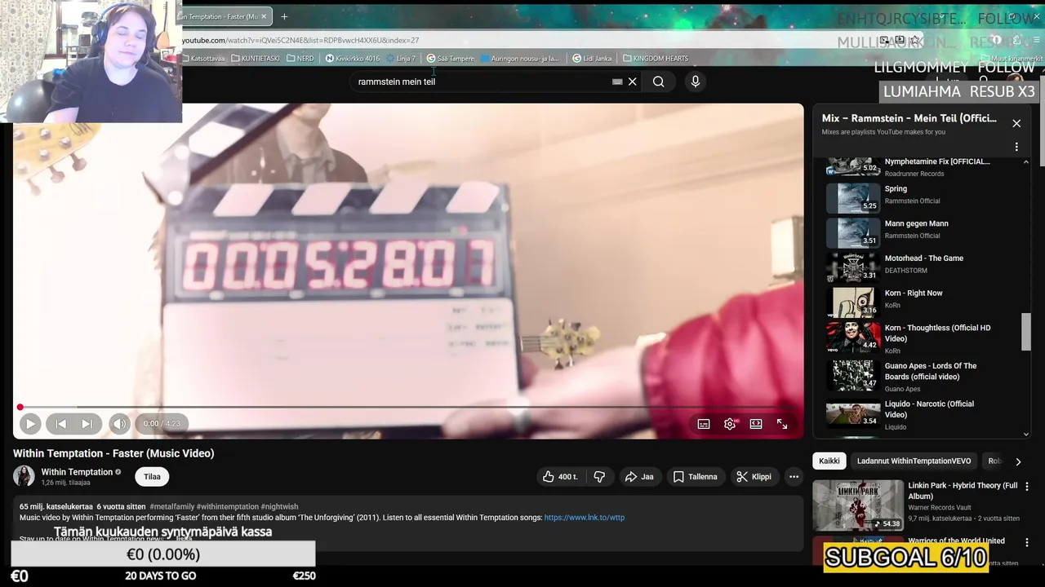Skip to next video in playlist
1045x587 pixels.
pyautogui.click(x=87, y=424)
